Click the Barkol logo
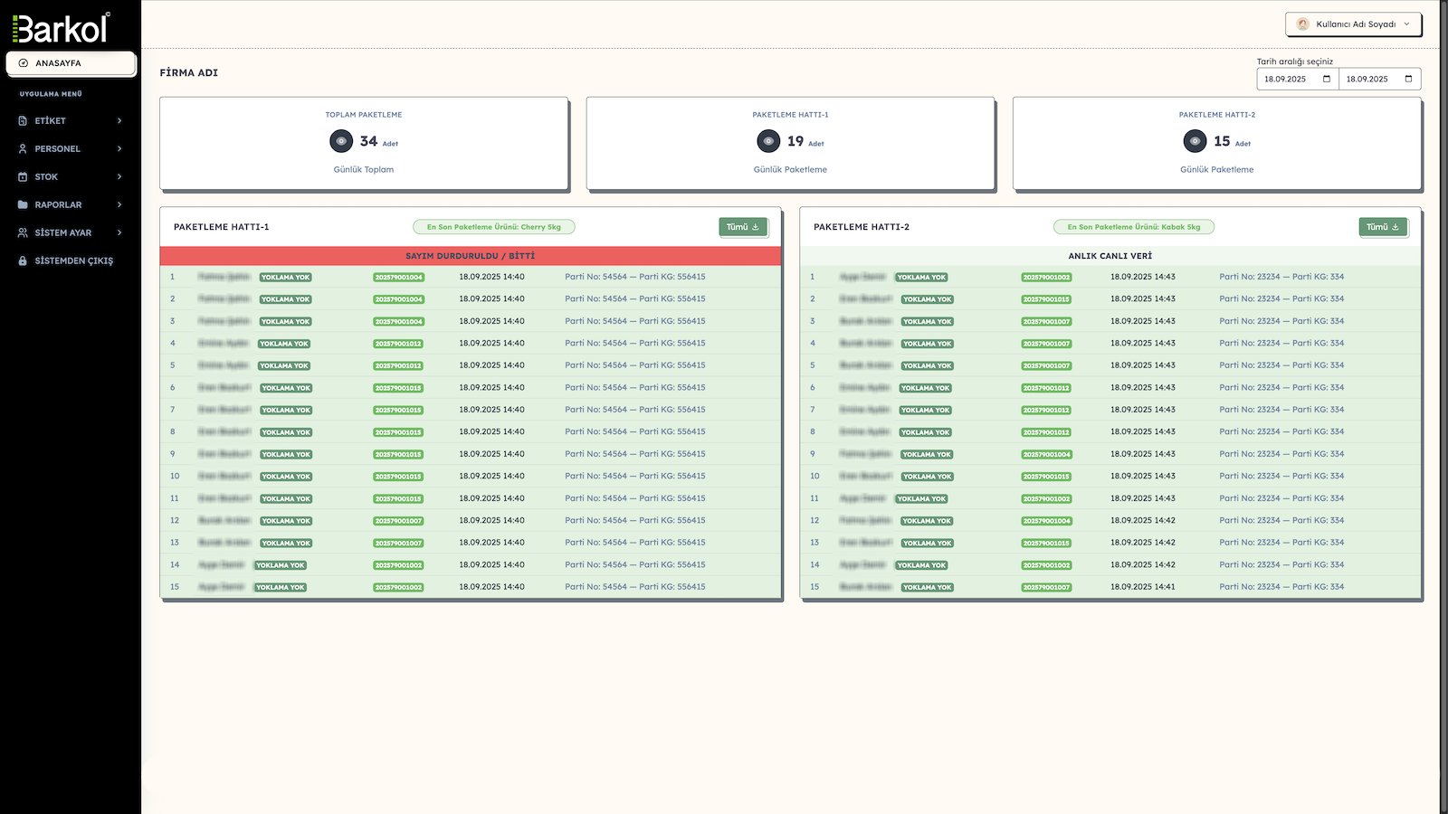This screenshot has height=814, width=1448. pyautogui.click(x=62, y=28)
